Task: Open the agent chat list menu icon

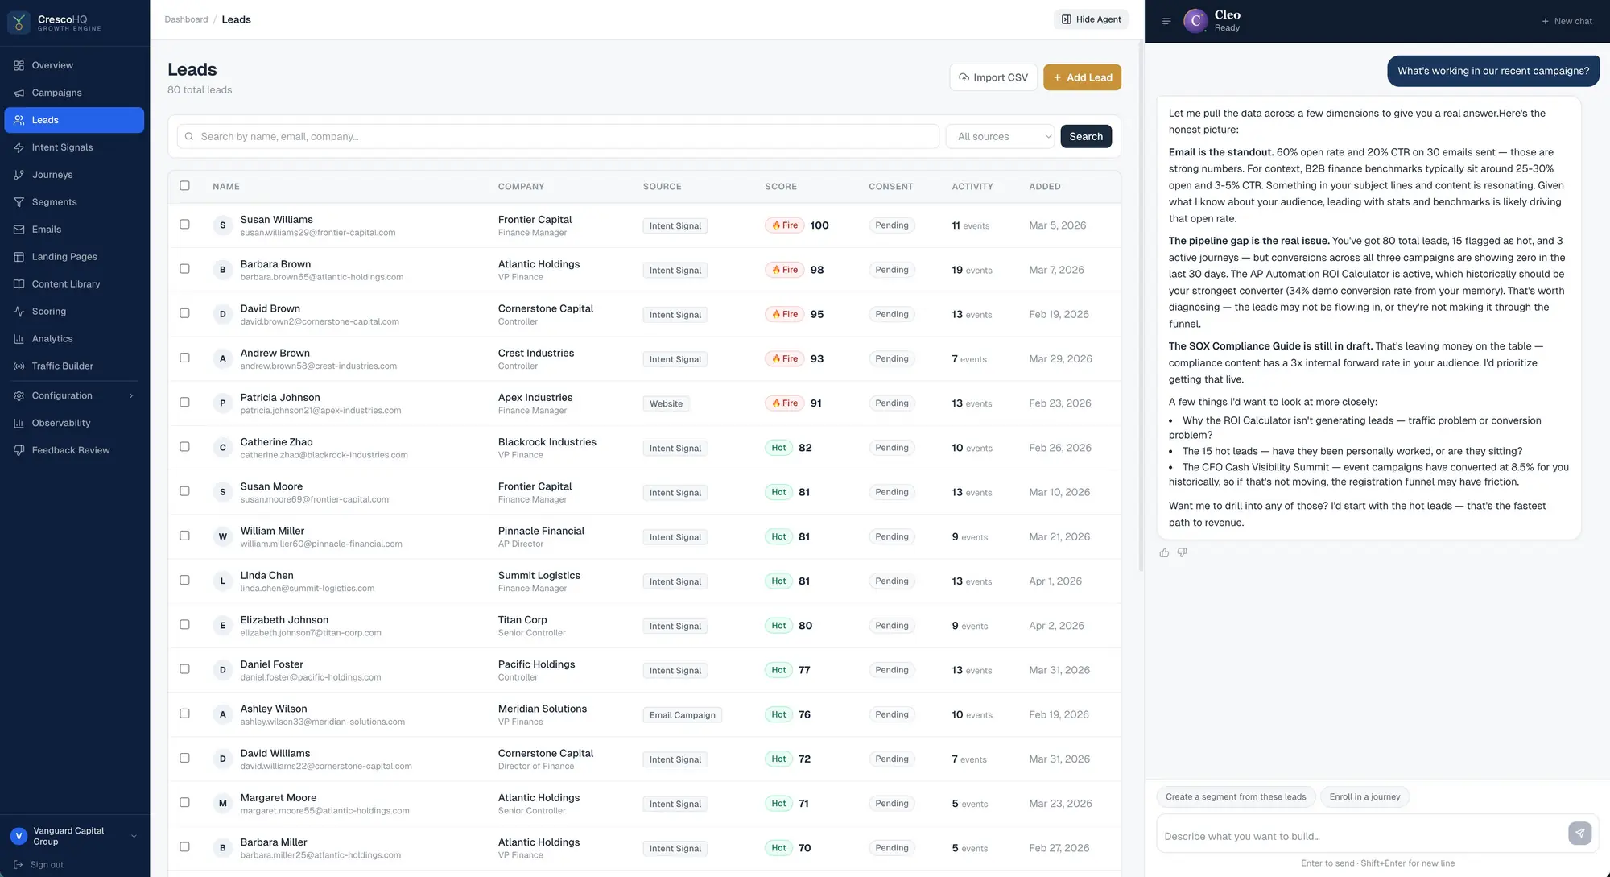Action: click(x=1166, y=21)
